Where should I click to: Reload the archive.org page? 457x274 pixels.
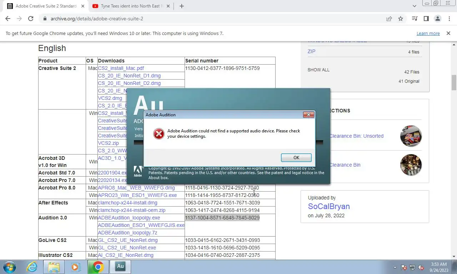pyautogui.click(x=31, y=19)
